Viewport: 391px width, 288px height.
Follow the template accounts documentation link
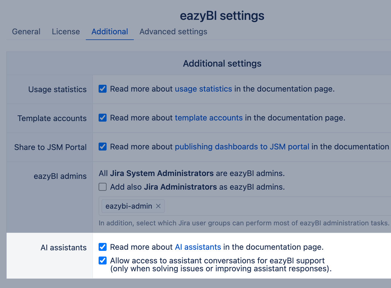click(x=209, y=118)
